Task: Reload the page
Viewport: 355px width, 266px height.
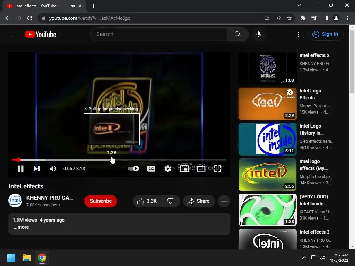Action: tap(30, 18)
